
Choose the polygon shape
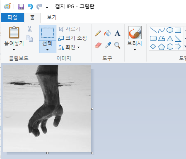[162, 38]
